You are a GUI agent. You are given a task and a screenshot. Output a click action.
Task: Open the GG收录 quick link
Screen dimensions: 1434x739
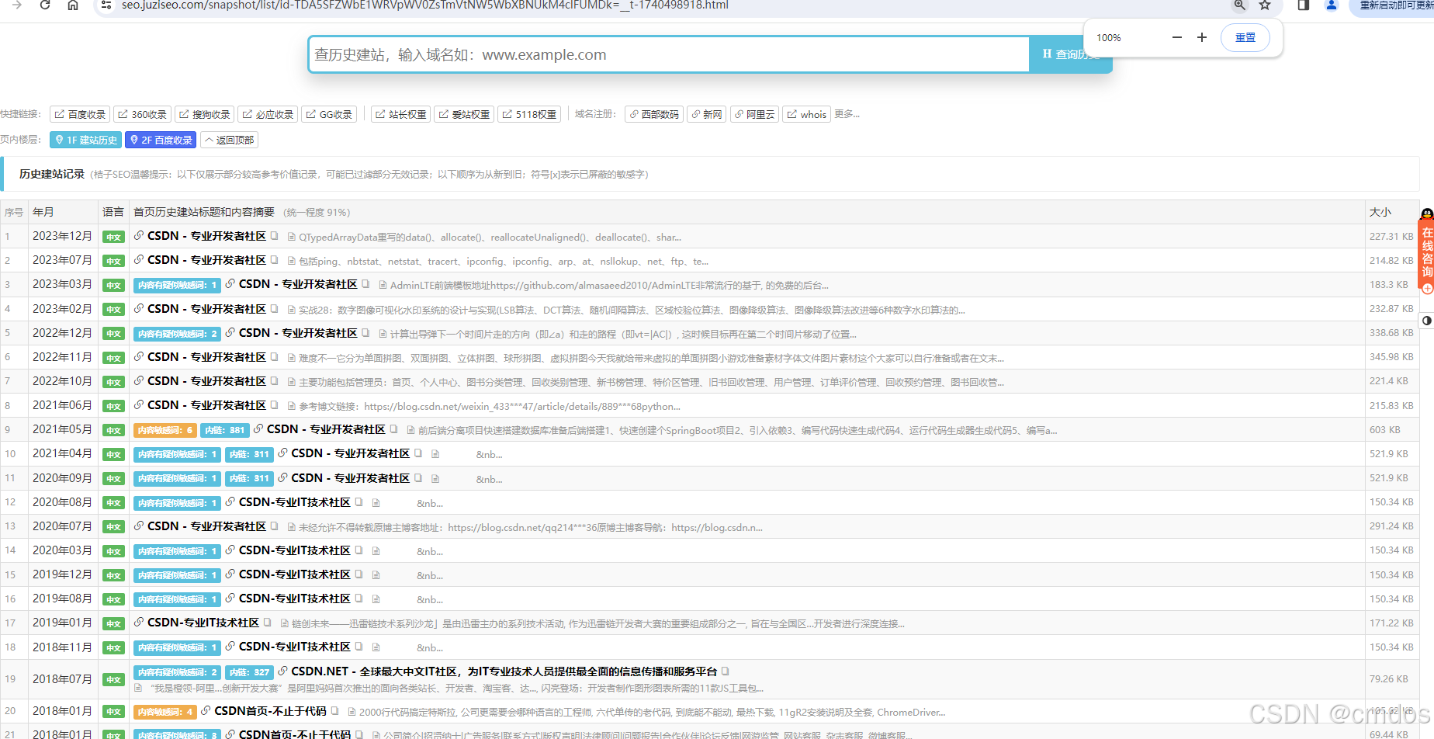click(330, 114)
